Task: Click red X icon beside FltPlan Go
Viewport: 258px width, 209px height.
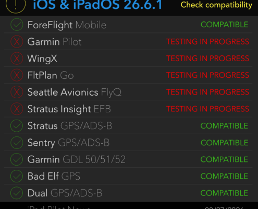Action: 17,75
